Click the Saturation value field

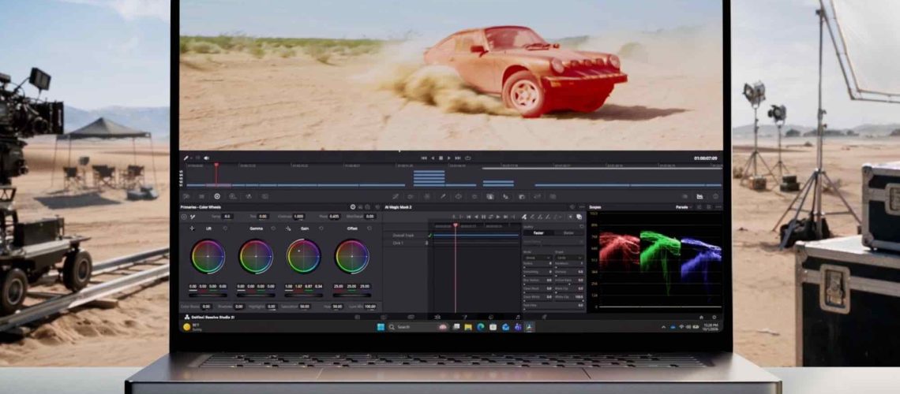(304, 307)
